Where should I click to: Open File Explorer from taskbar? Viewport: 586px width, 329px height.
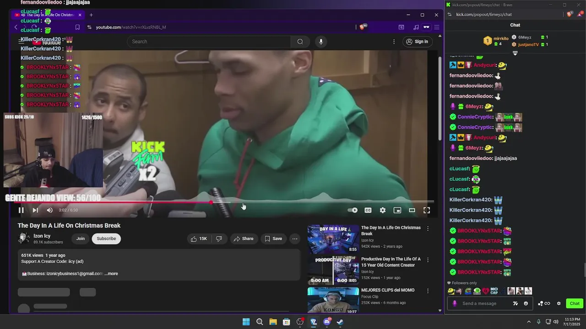coord(273,322)
